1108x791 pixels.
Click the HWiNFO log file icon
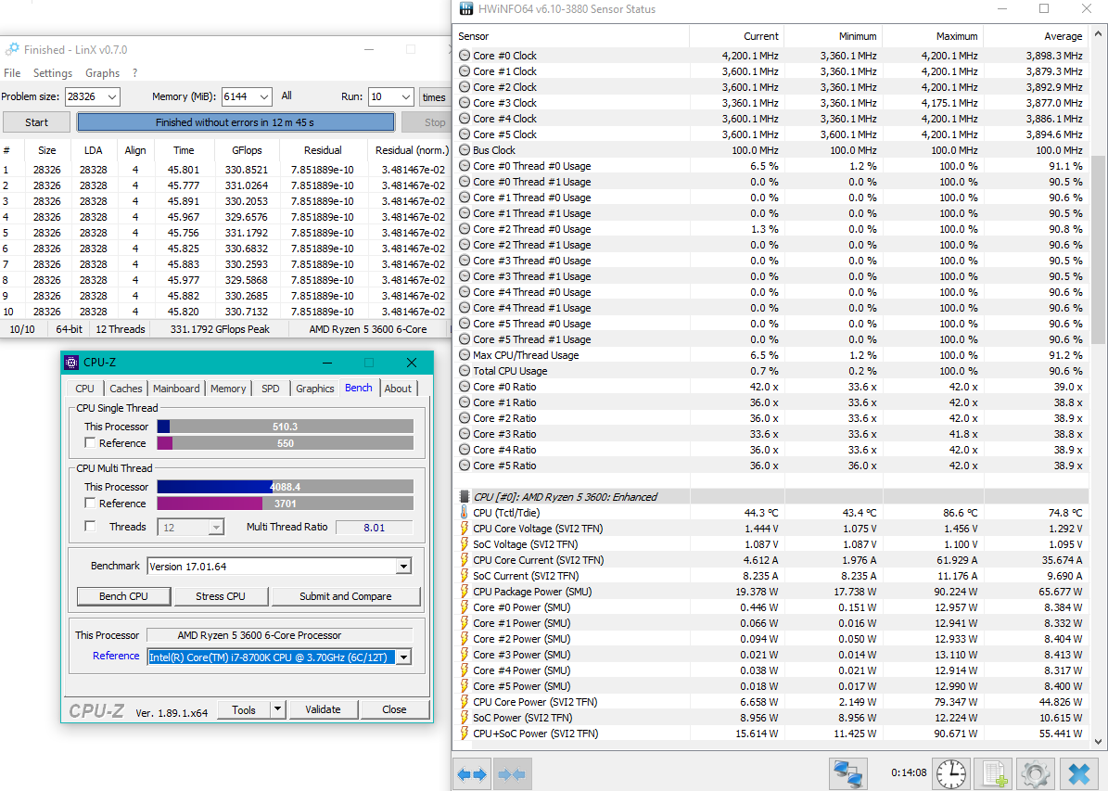point(993,774)
